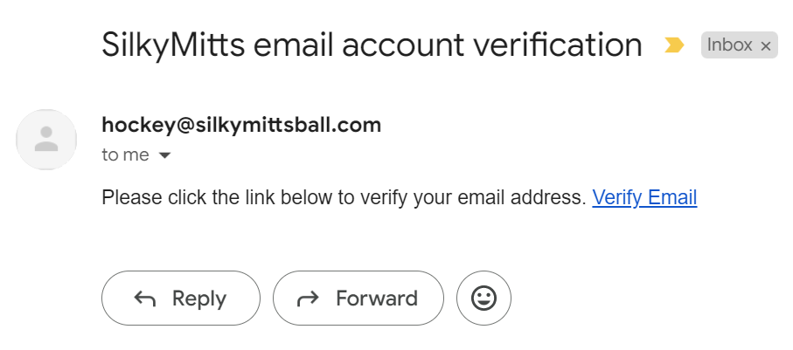This screenshot has height=350, width=793.
Task: Click the email subject heading text
Action: [372, 45]
